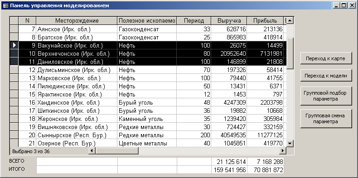This screenshot has height=178, width=358.
Task: Select row selector for Братское record
Action: pos(14,37)
